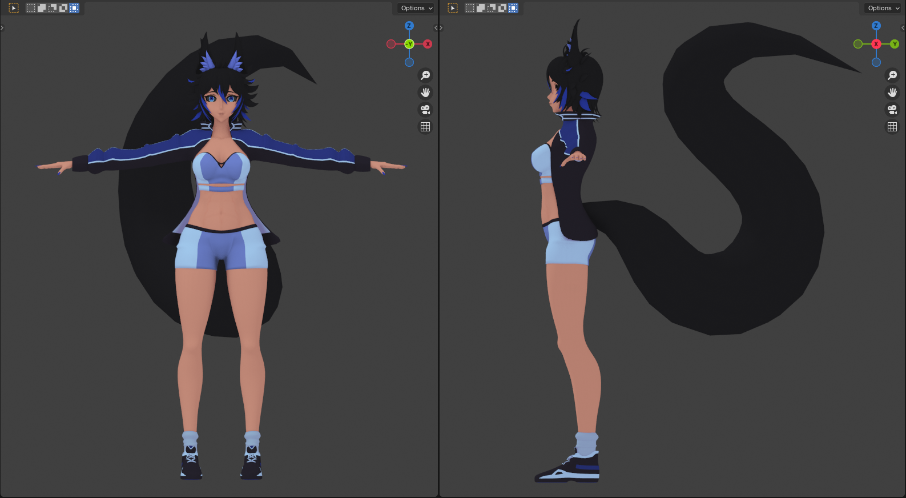Screen dimensions: 906x498
Task: Click green Y axis on right gizmo
Action: click(x=895, y=44)
